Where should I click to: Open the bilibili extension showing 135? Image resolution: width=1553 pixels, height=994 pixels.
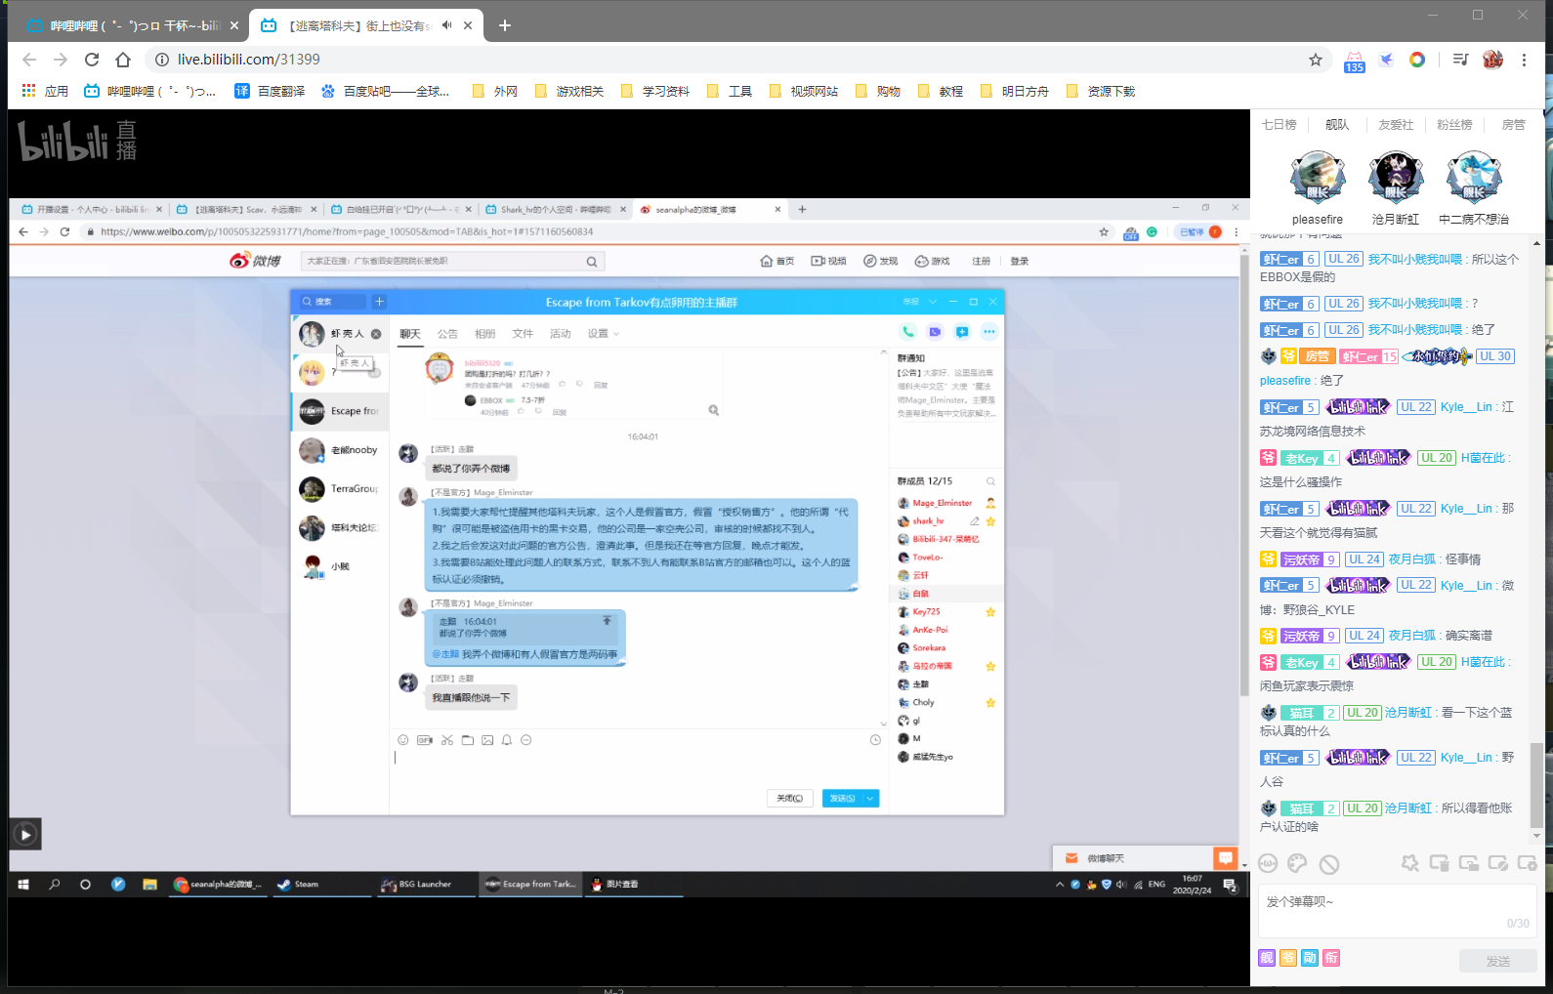1354,61
